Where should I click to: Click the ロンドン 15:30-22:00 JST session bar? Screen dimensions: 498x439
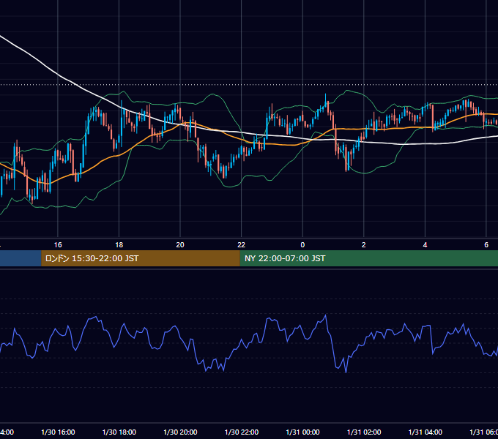(x=141, y=258)
